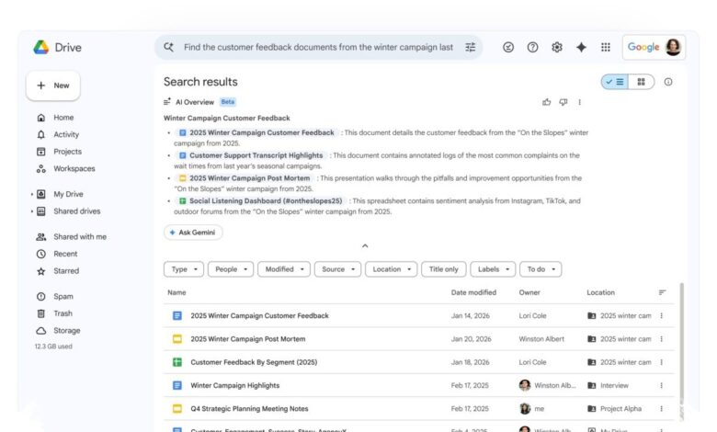Open more actions for 2025 Winter Campaign Post Mortem row
717x432 pixels.
pos(661,339)
